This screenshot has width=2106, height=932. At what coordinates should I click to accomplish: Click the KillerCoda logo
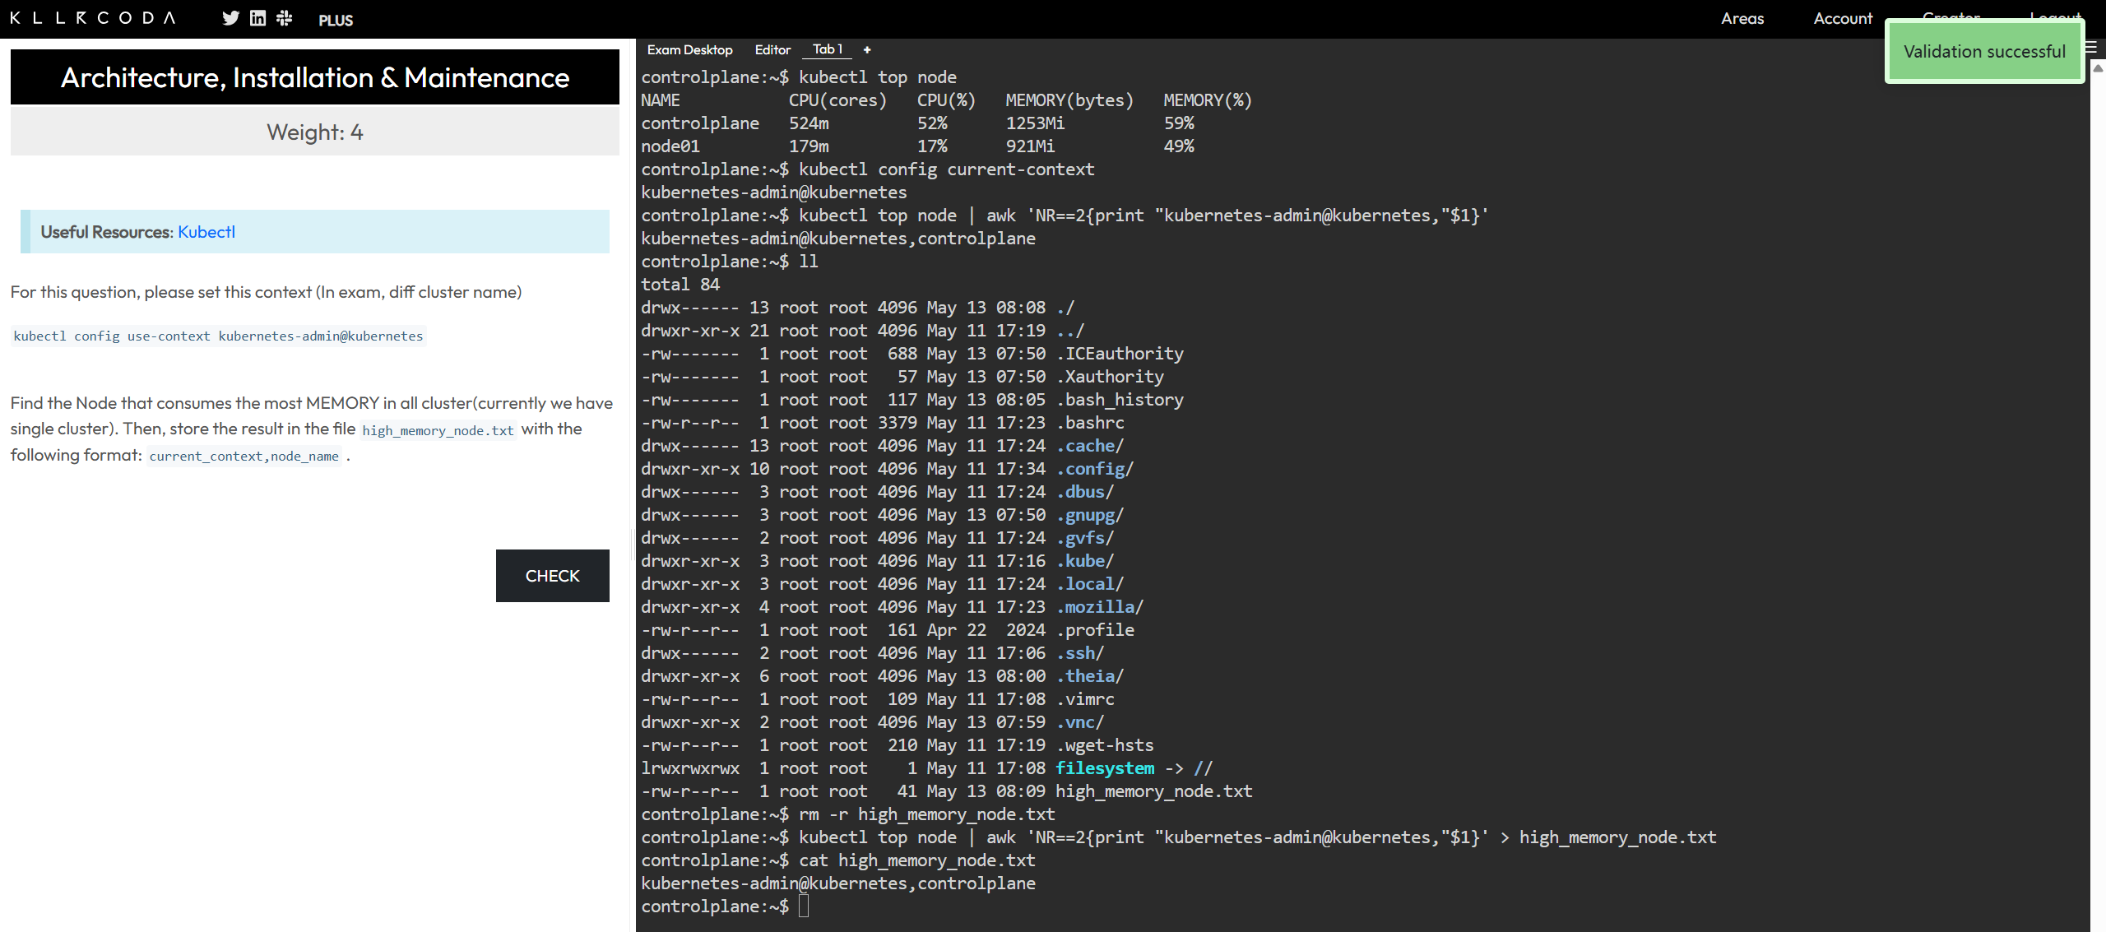93,18
